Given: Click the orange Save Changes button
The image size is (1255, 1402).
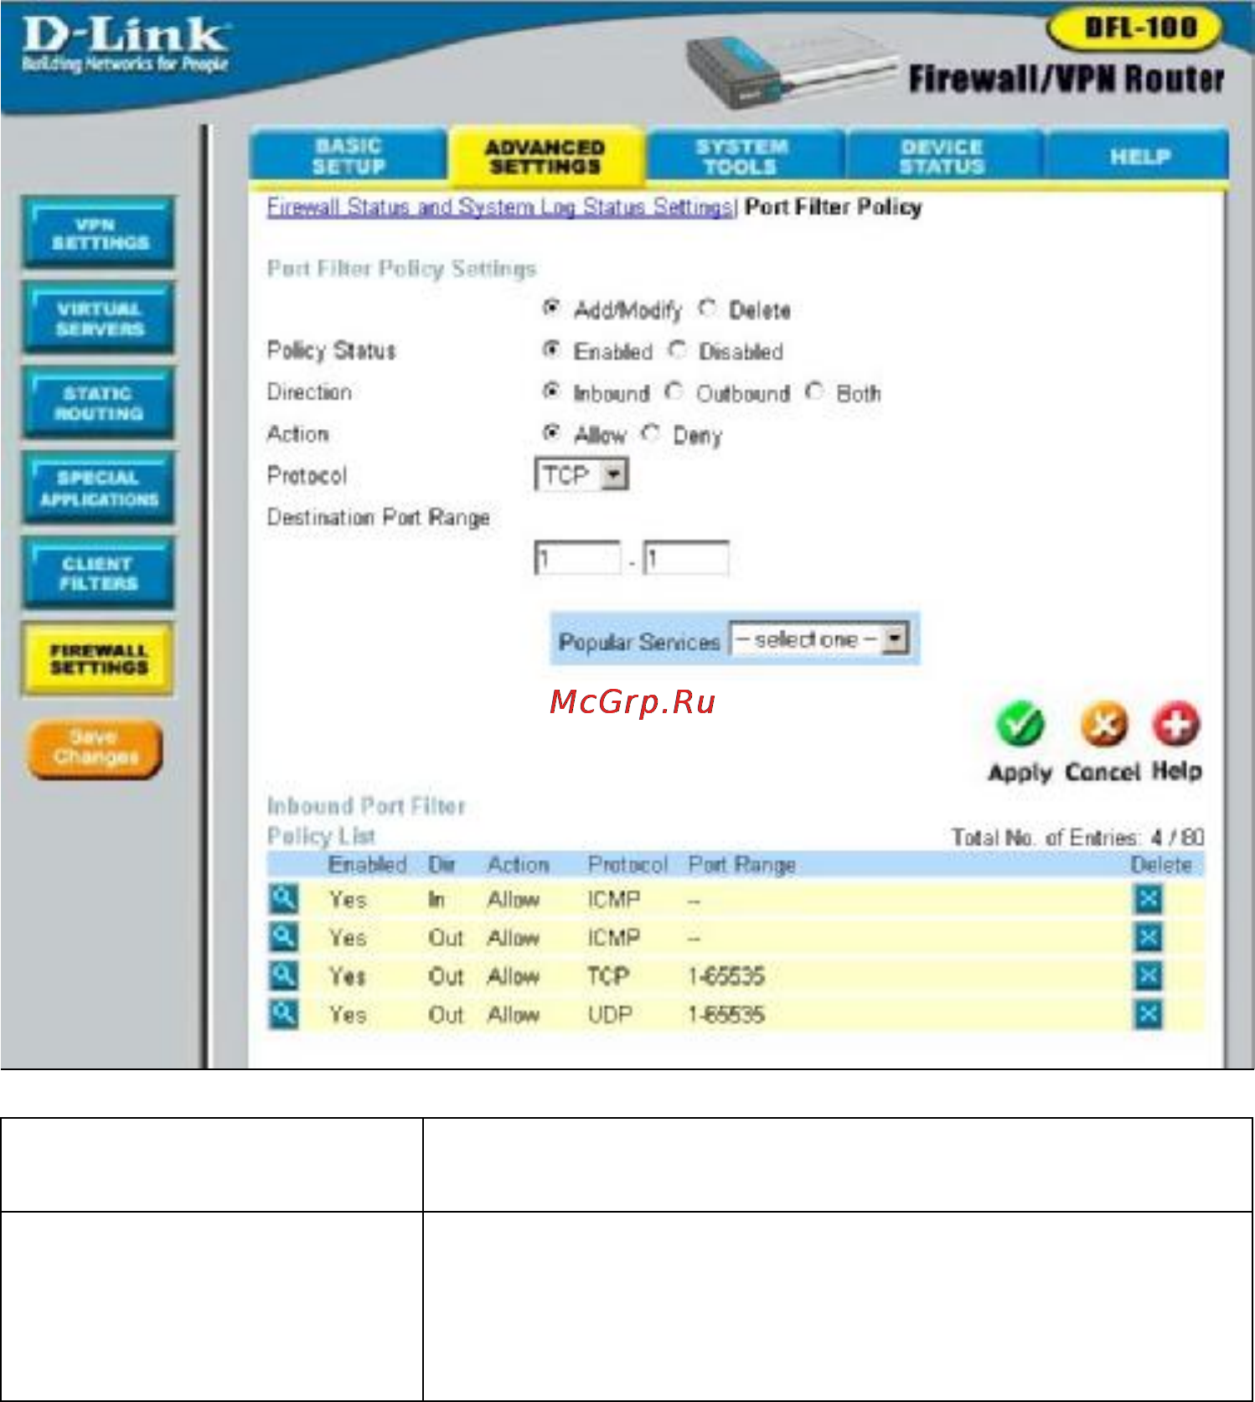Looking at the screenshot, I should point(95,748).
